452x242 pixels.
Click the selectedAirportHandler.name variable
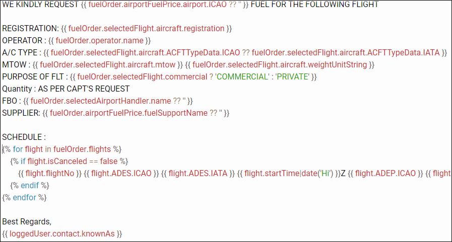(x=101, y=101)
